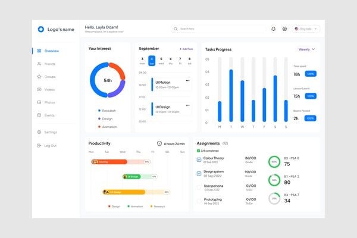Open the UI Motion task options menu
The width and height of the screenshot is (357, 238).
(x=187, y=81)
